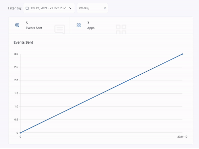Click the chart data point at 2021-10
Viewport: 199px width, 149px height.
pyautogui.click(x=182, y=54)
